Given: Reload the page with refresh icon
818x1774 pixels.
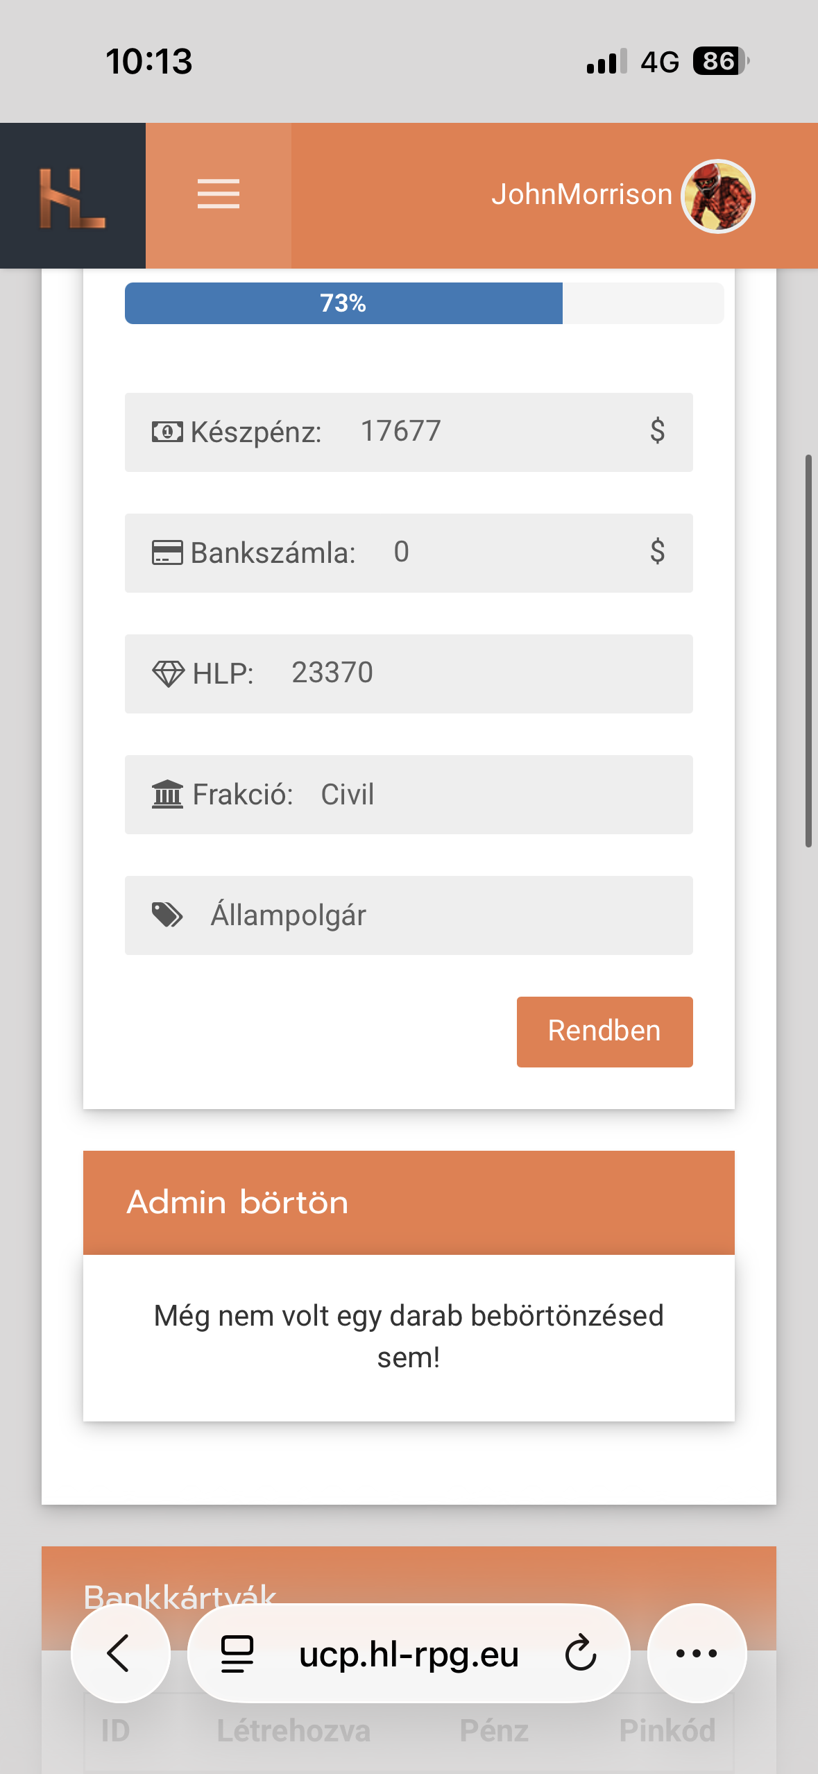Looking at the screenshot, I should [x=581, y=1653].
